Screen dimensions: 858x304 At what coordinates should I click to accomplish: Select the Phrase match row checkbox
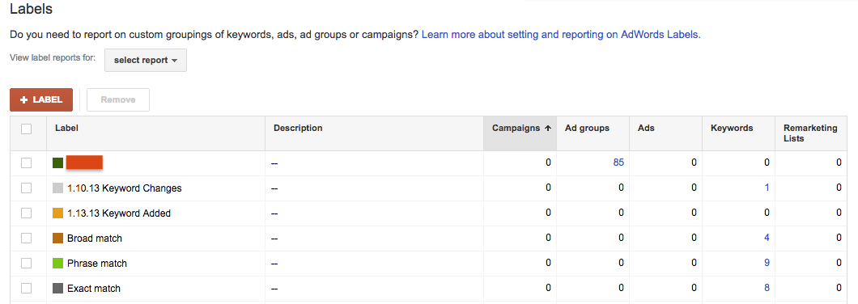coord(26,263)
